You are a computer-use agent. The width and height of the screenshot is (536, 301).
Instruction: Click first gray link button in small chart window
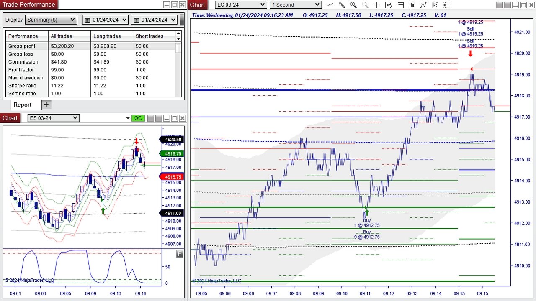[x=151, y=118]
